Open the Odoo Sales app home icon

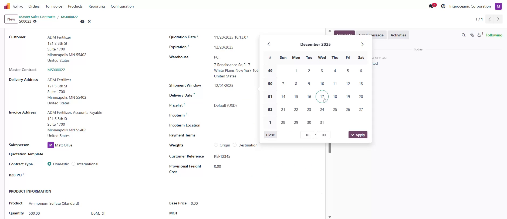pyautogui.click(x=7, y=6)
